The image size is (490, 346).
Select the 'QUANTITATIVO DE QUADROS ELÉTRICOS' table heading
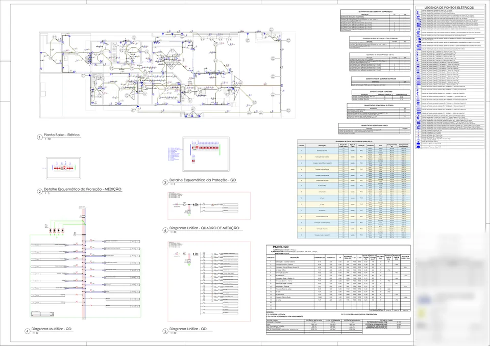(x=381, y=78)
